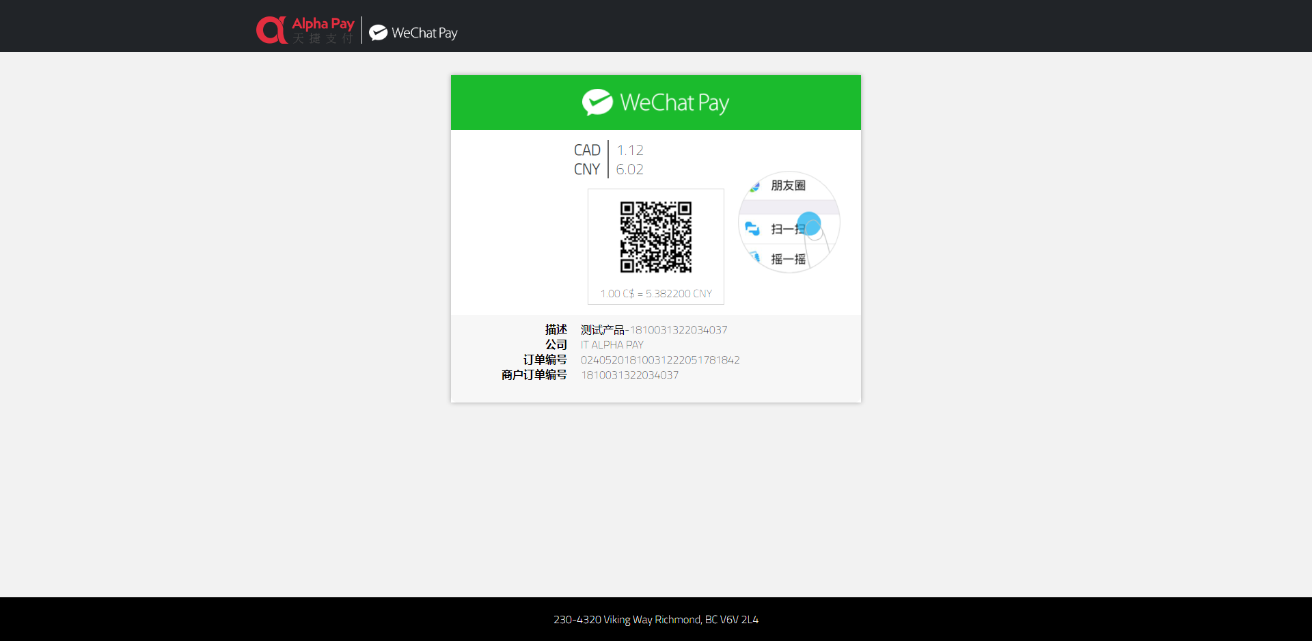This screenshot has width=1312, height=641.
Task: Click the 摇一摇 label in illustration
Action: click(x=788, y=259)
